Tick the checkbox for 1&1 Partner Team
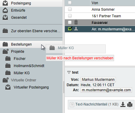This screenshot has width=135, height=113. coord(70,16)
